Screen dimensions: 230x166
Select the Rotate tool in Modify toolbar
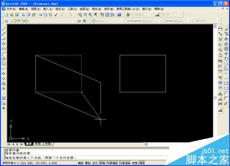[x=226, y=59]
